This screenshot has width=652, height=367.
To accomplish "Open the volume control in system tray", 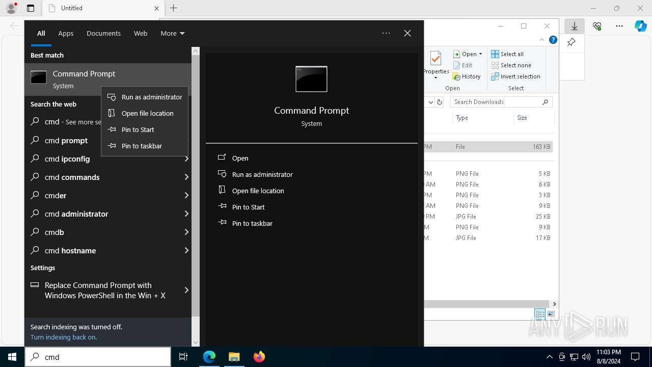I will click(586, 357).
